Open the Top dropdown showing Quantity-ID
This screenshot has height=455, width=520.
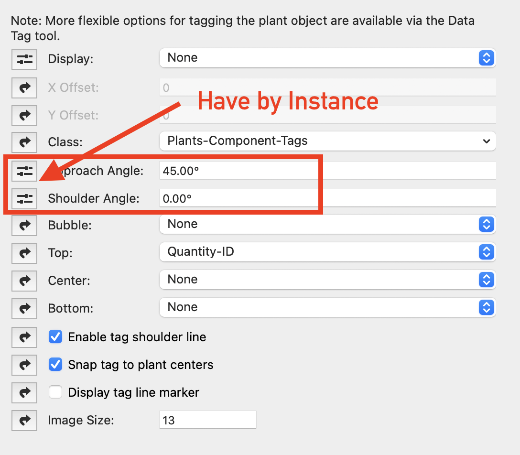click(x=327, y=251)
